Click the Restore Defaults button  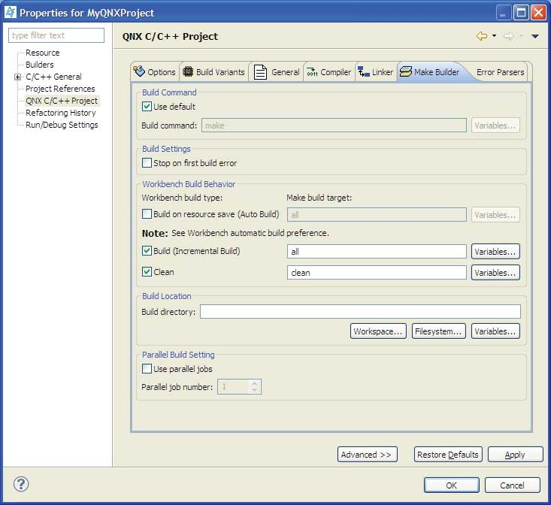[448, 455]
